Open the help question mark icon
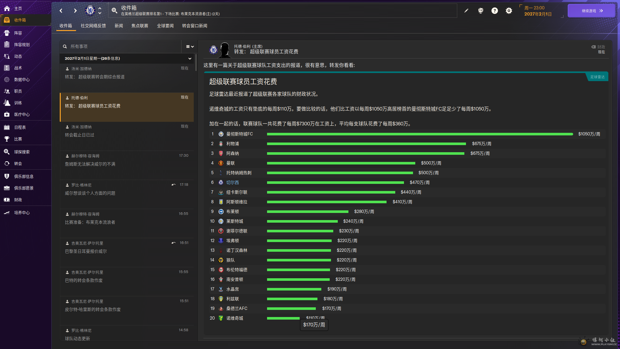Screen dimensions: 620x349 point(495,11)
